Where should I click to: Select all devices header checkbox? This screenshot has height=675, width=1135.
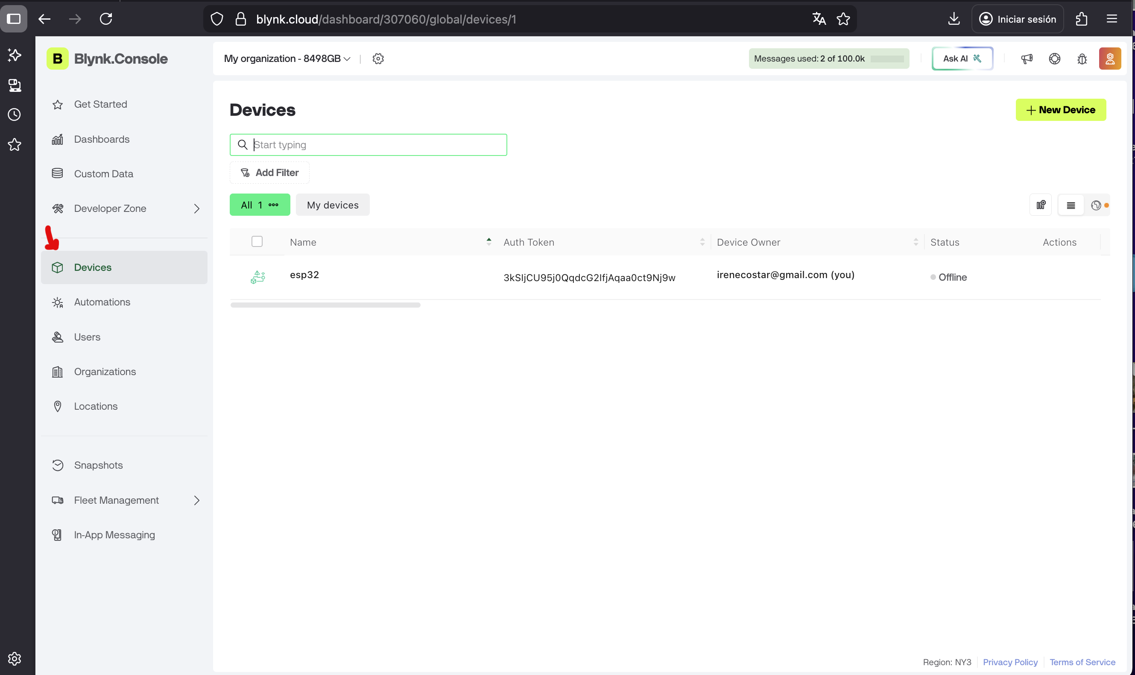click(x=257, y=241)
